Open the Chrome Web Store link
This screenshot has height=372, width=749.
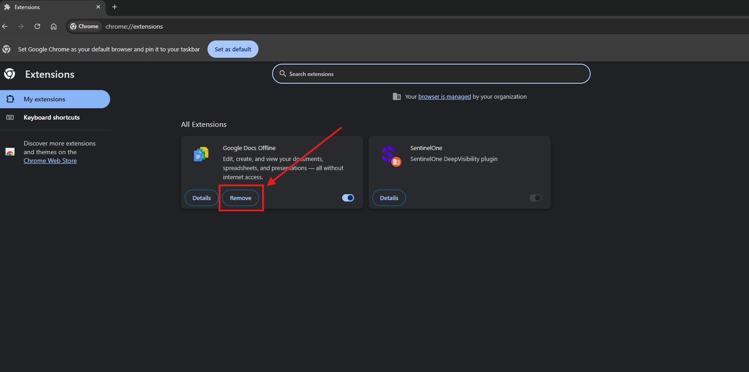point(50,161)
